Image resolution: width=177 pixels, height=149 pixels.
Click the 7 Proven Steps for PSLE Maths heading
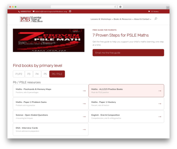(121, 35)
